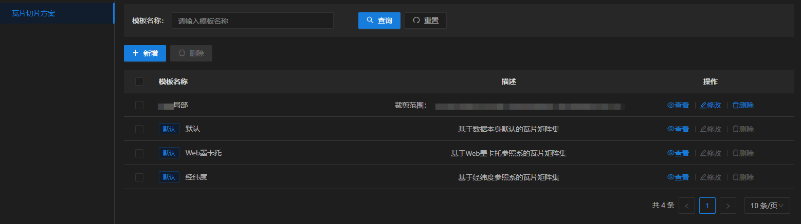Click the 重置 reset button
Viewport: 801px width, 224px height.
(425, 21)
